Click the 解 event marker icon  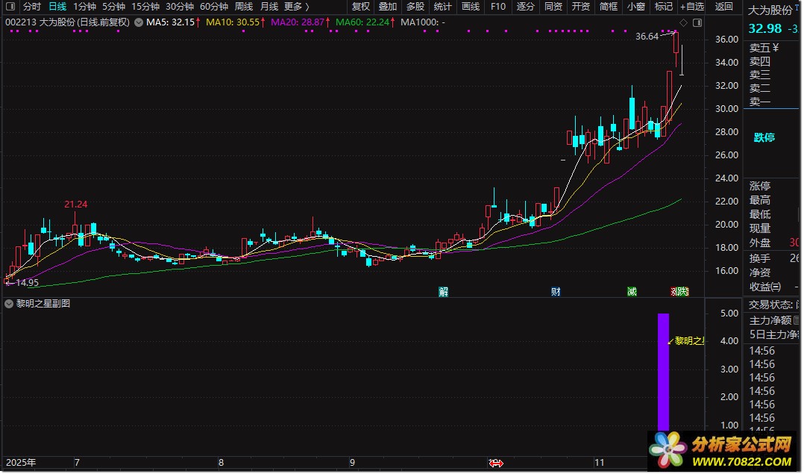tap(444, 292)
